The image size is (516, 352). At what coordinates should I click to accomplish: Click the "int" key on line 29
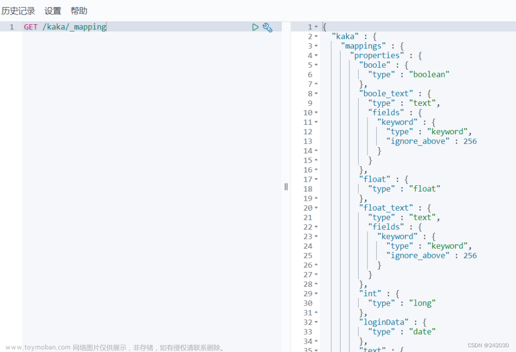[x=370, y=293]
